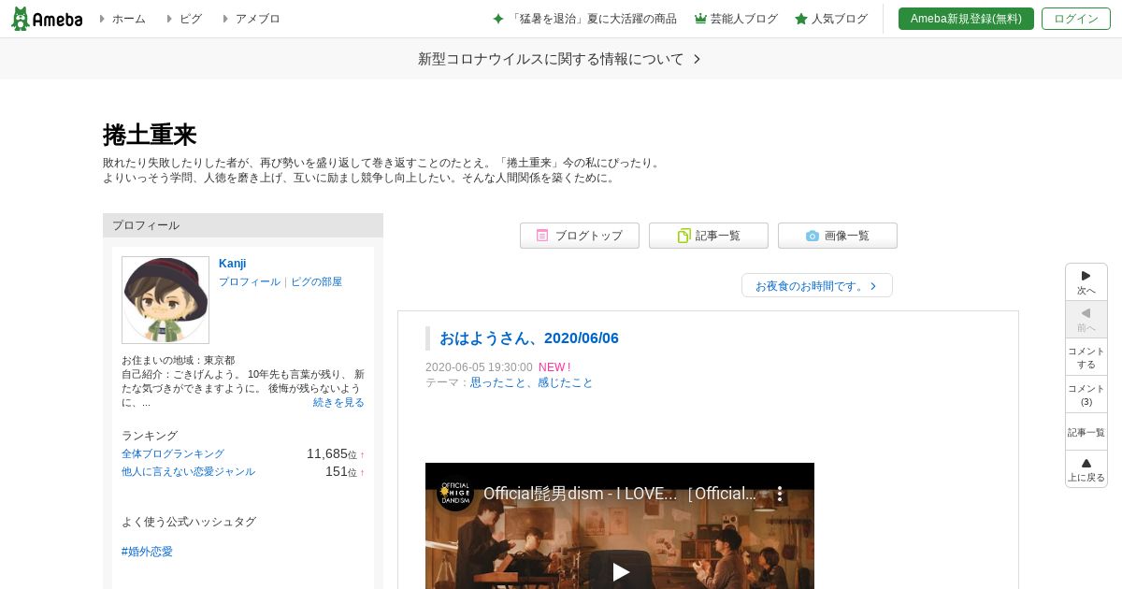Open the ピグの部屋 link
1122x589 pixels.
pyautogui.click(x=316, y=281)
